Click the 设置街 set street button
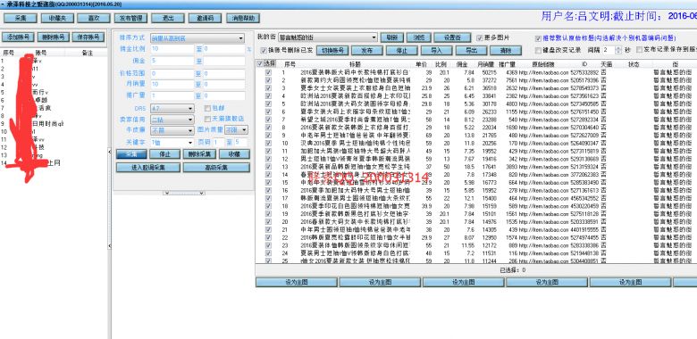Image resolution: width=697 pixels, height=339 pixels. tap(452, 37)
